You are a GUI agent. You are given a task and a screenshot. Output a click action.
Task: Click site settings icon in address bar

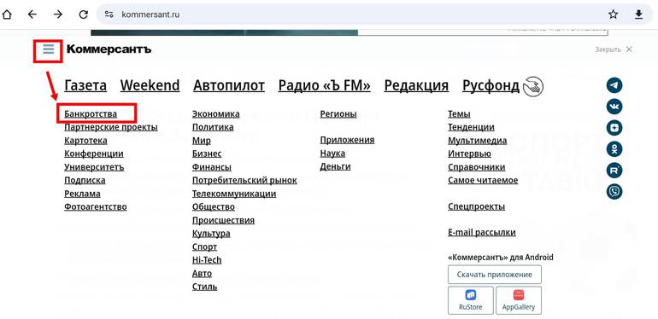coord(109,14)
